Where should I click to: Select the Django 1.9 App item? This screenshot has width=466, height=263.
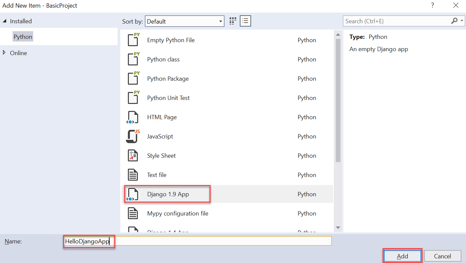coord(227,194)
